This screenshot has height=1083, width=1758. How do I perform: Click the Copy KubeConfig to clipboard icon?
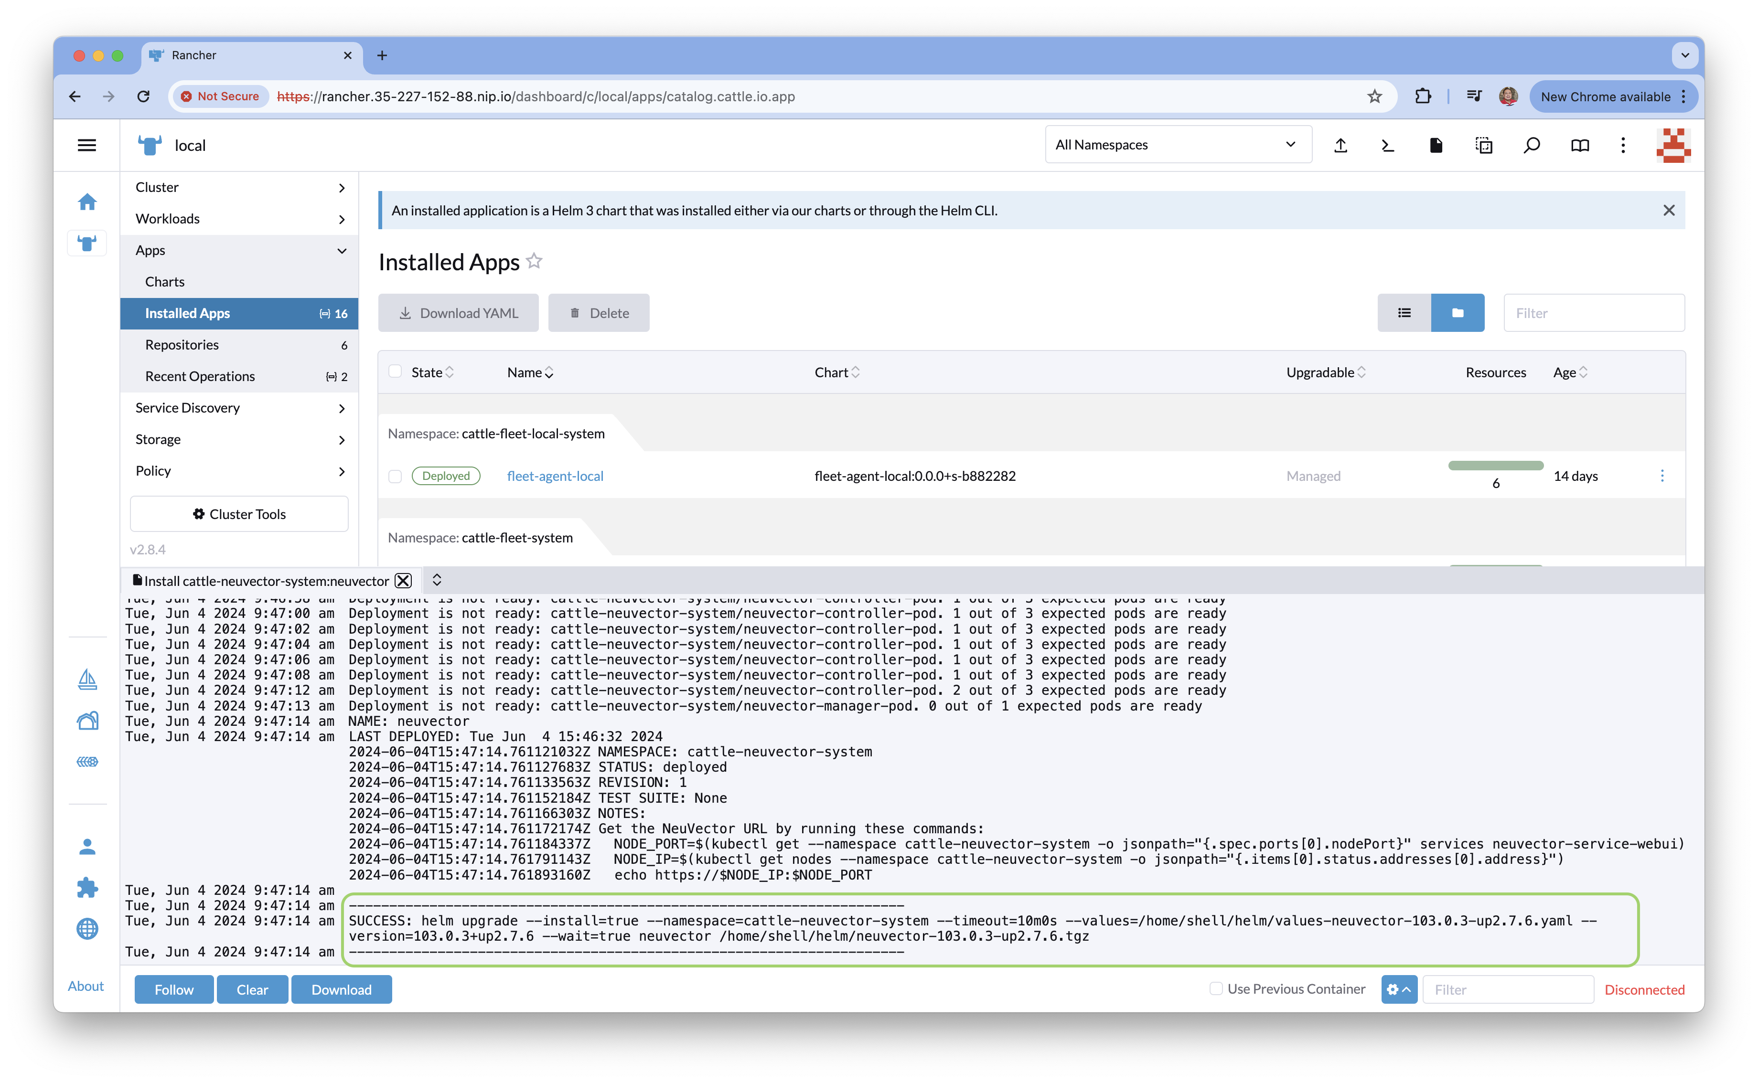(1484, 145)
